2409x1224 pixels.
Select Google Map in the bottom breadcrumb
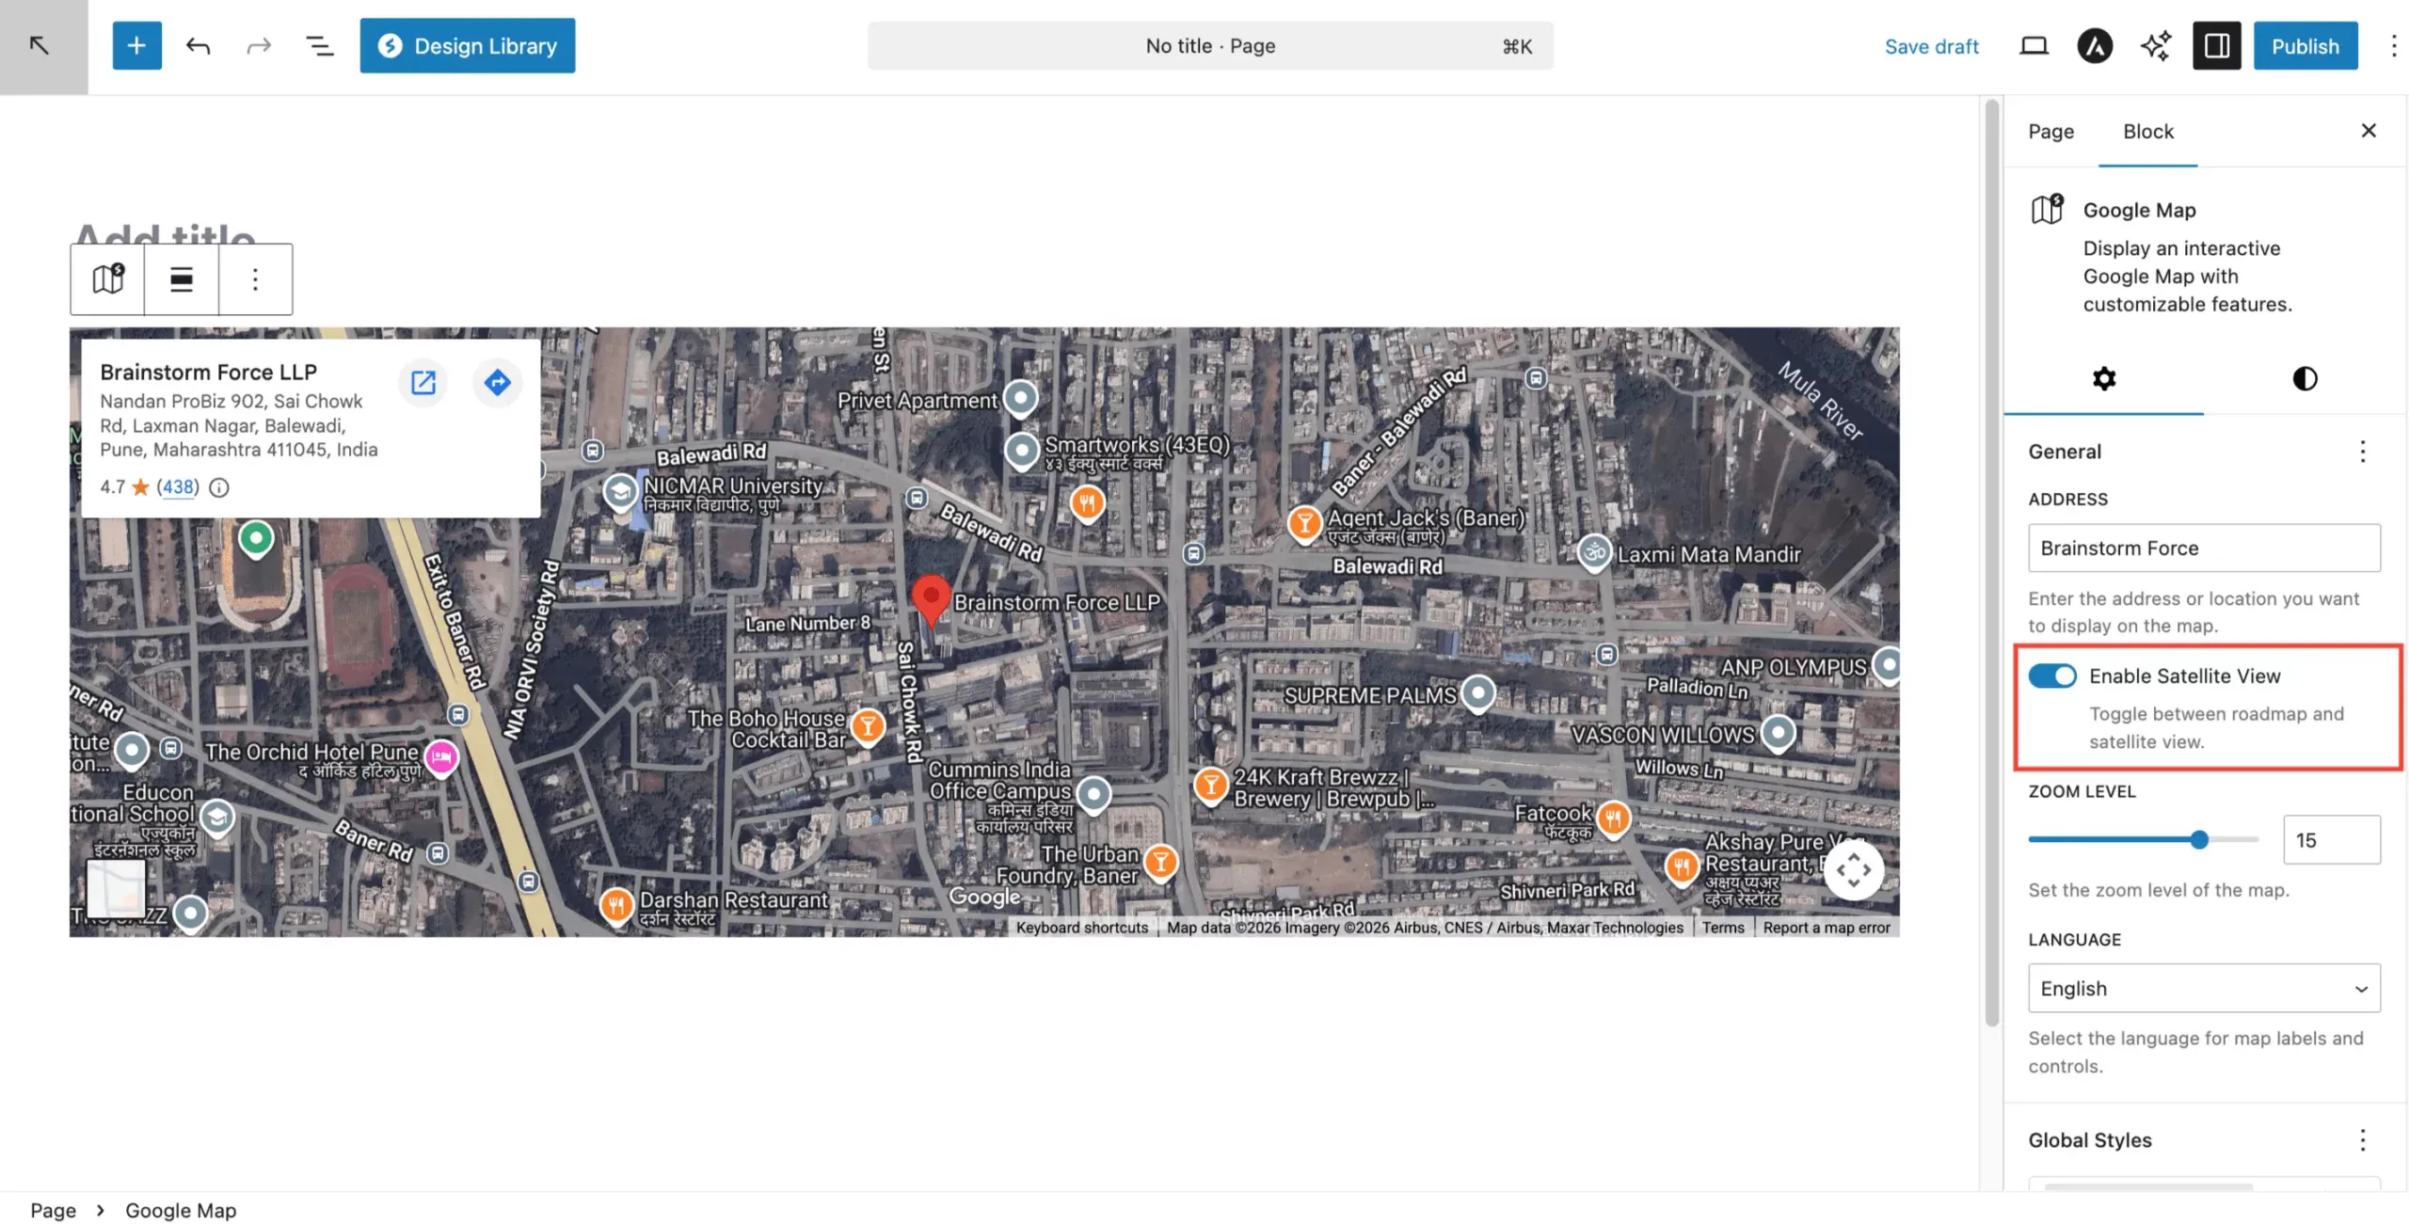(181, 1210)
